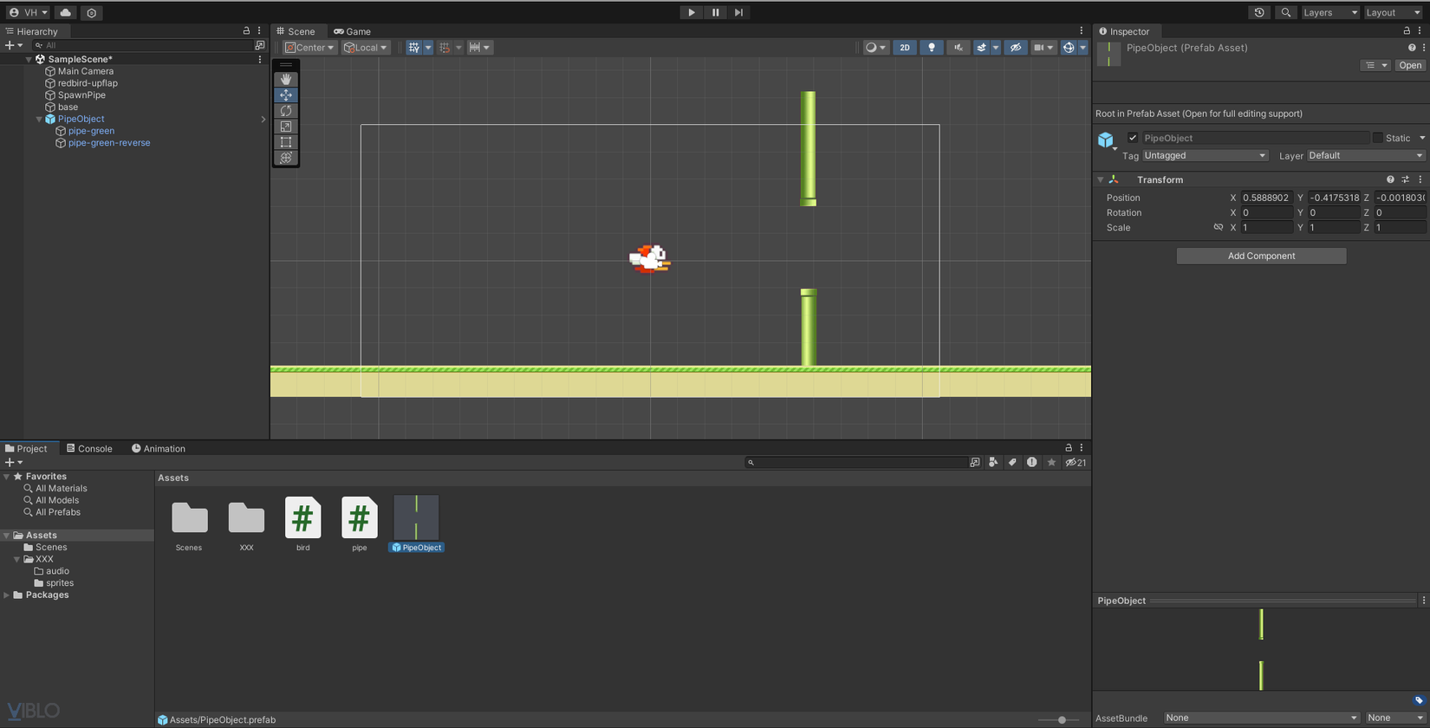The width and height of the screenshot is (1430, 728).
Task: Click Open to edit the prefab asset
Action: click(x=1410, y=66)
